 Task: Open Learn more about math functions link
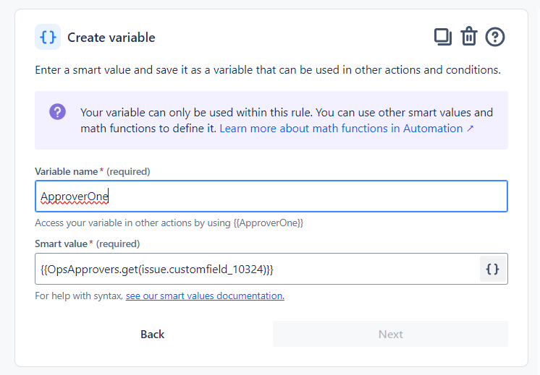[341, 129]
